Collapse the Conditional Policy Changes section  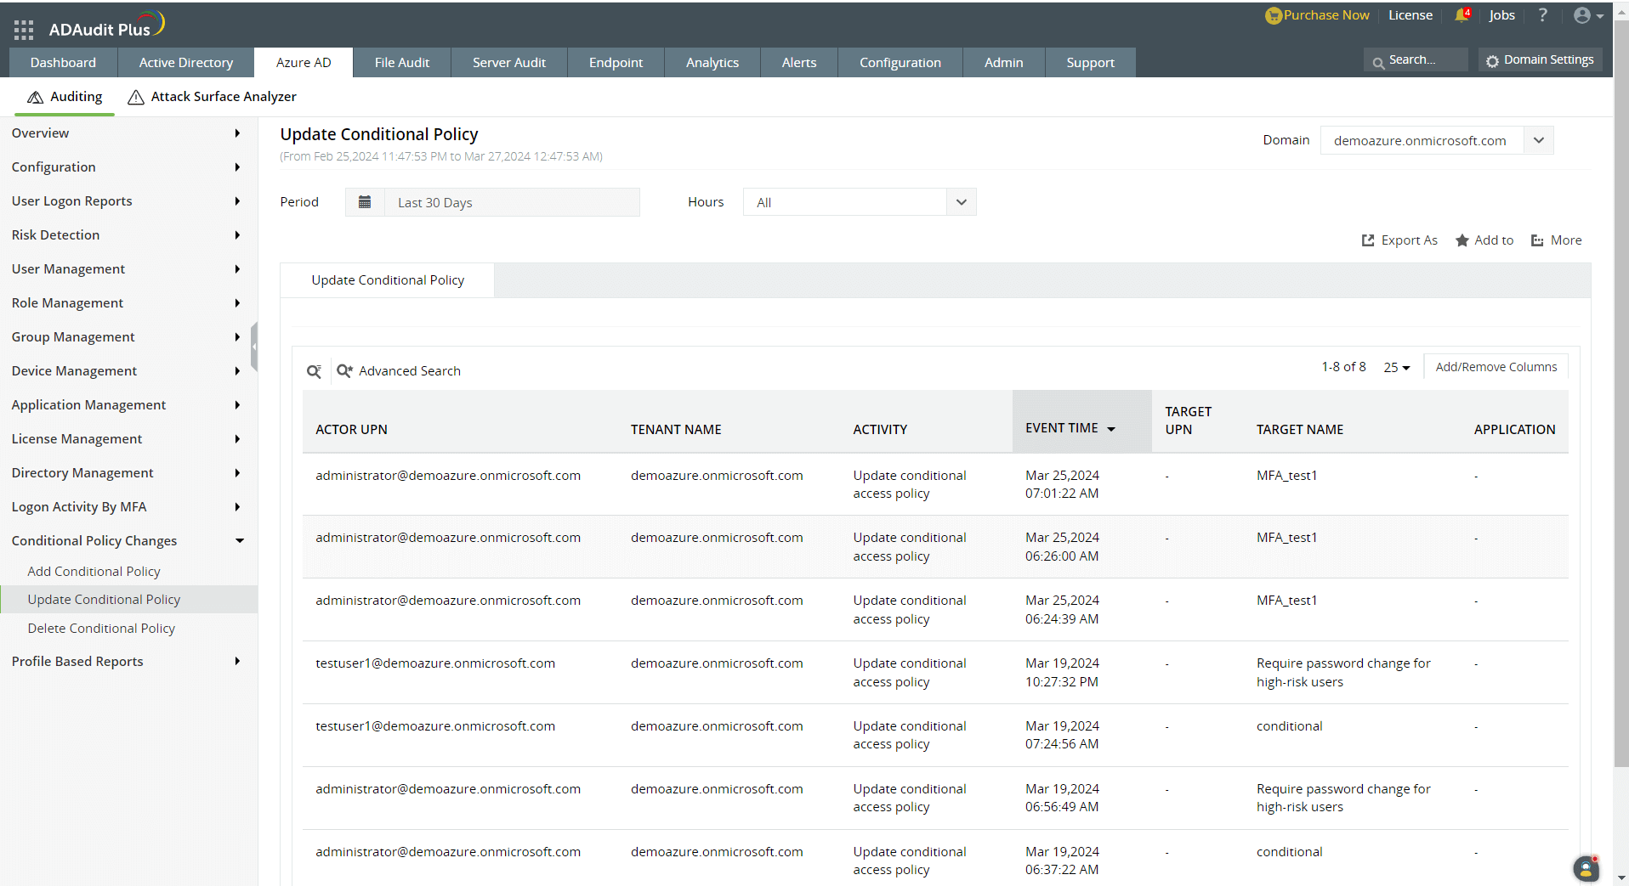(239, 540)
